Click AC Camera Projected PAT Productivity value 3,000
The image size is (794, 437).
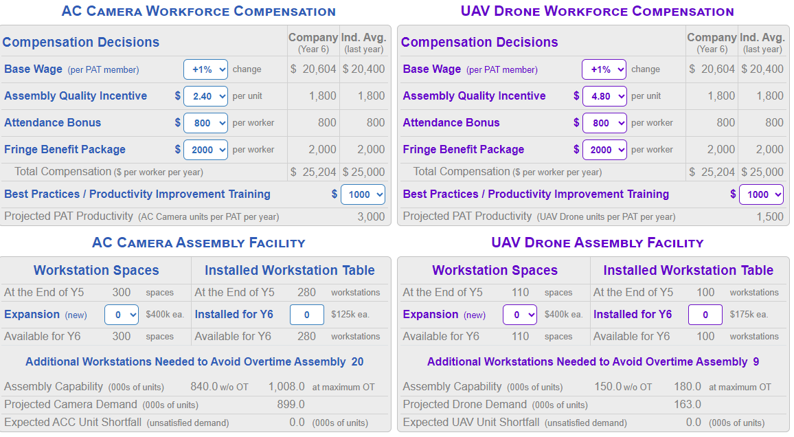(x=371, y=216)
